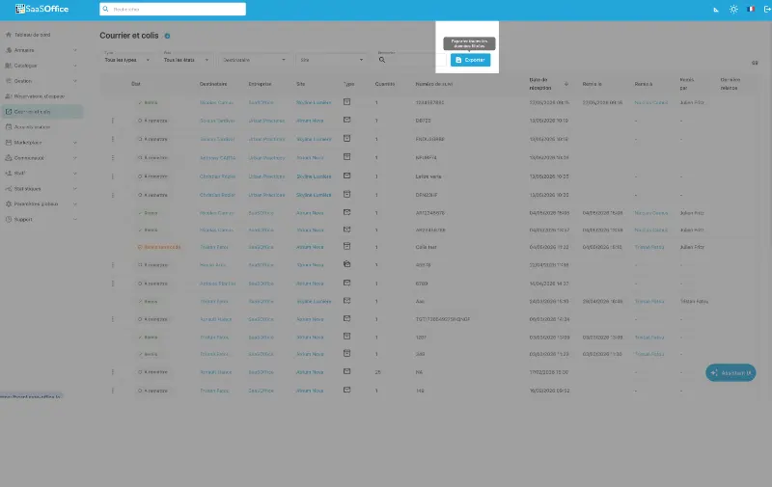
Task: Click the envelope type icon in row Lettre verte
Action: [347, 176]
